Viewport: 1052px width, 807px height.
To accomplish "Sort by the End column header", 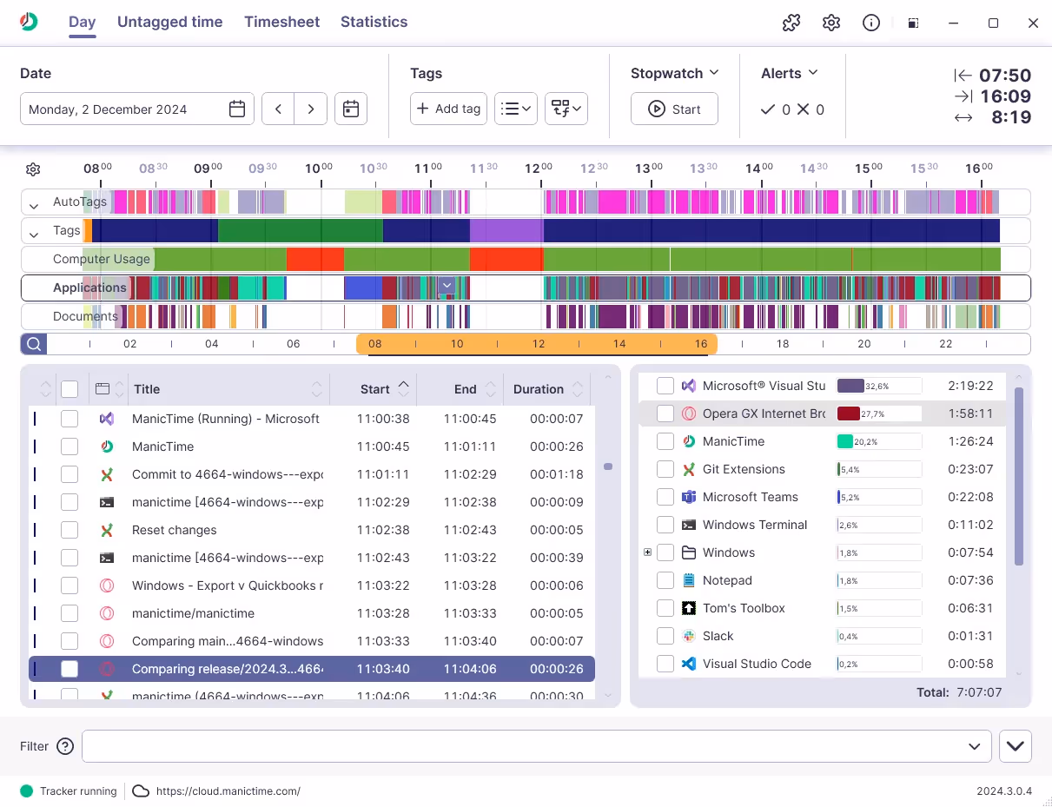I will tap(460, 389).
